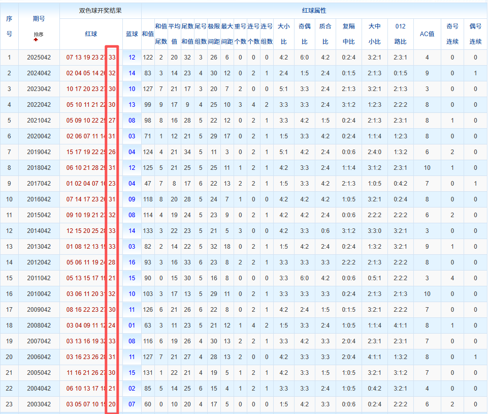The width and height of the screenshot is (489, 414).
Task: Click AC value 10 in row 2018042
Action: click(427, 168)
